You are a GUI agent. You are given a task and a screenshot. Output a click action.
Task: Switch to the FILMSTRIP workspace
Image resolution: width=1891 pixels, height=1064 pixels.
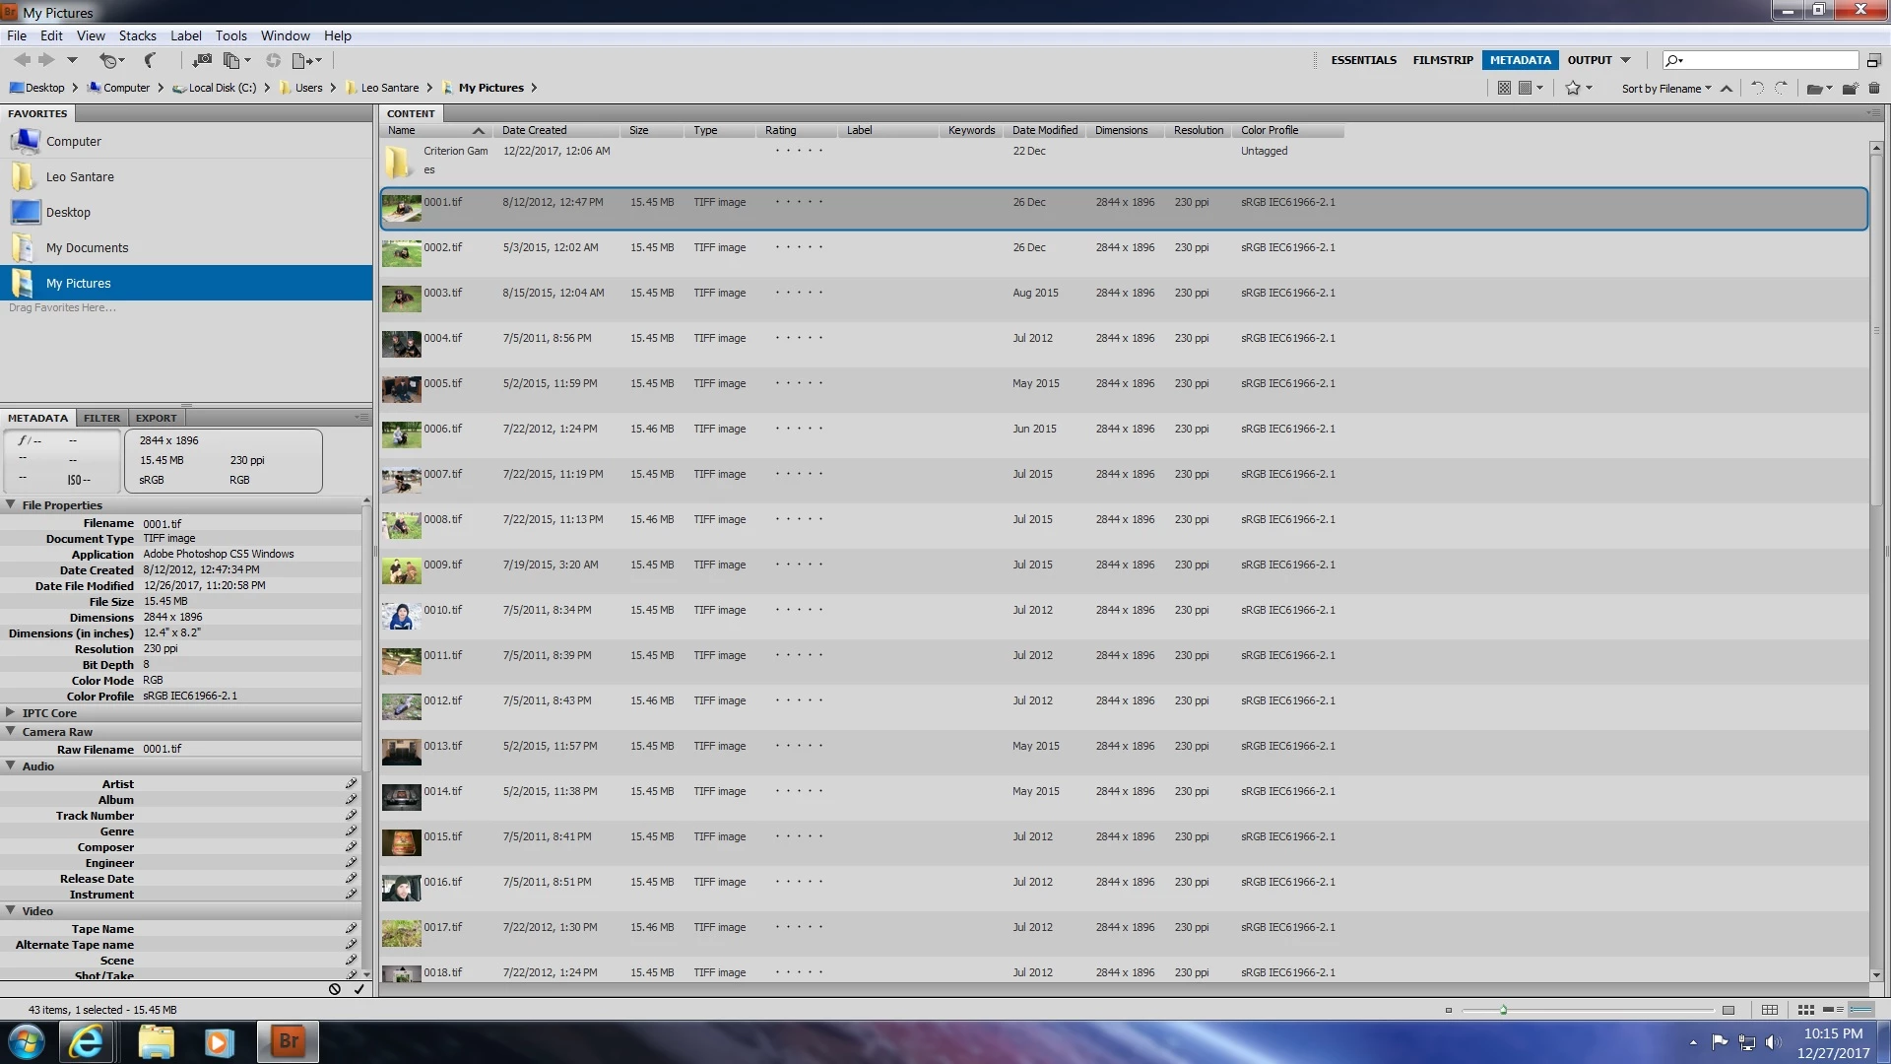click(x=1442, y=60)
